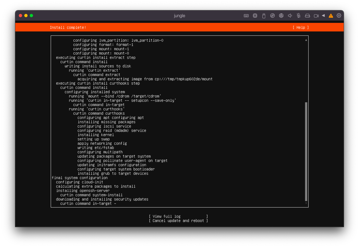Image resolution: width=359 pixels, height=247 pixels.
Task: Click the video camera icon
Action: tap(316, 16)
